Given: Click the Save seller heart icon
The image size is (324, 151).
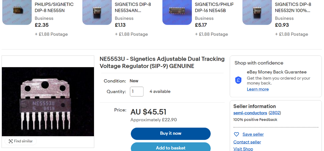Looking at the screenshot, I should click(236, 134).
